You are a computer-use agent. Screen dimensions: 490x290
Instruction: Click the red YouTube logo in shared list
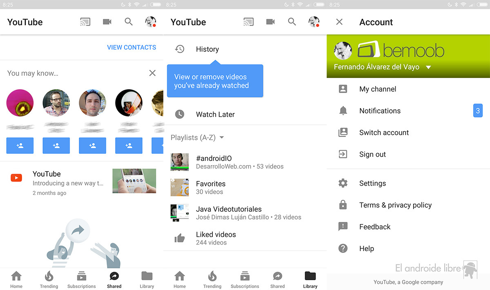pos(16,178)
